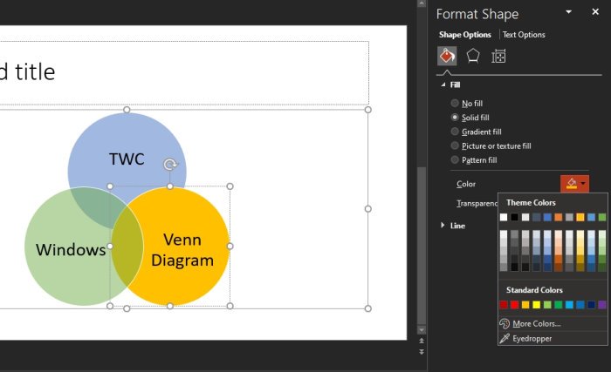Screen dimensions: 611x372
Task: Select the Gradient fill radio button
Action: click(x=455, y=132)
